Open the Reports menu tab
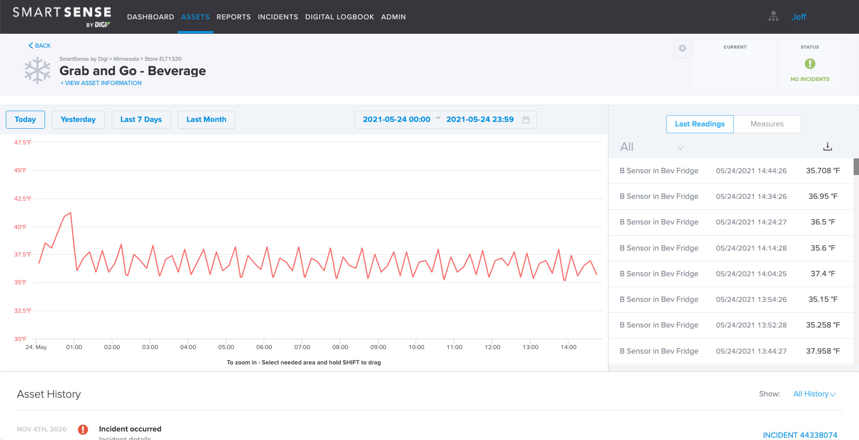Image resolution: width=859 pixels, height=440 pixels. tap(233, 17)
